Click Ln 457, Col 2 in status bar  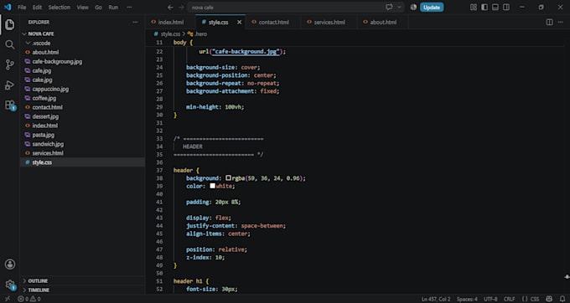point(436,299)
